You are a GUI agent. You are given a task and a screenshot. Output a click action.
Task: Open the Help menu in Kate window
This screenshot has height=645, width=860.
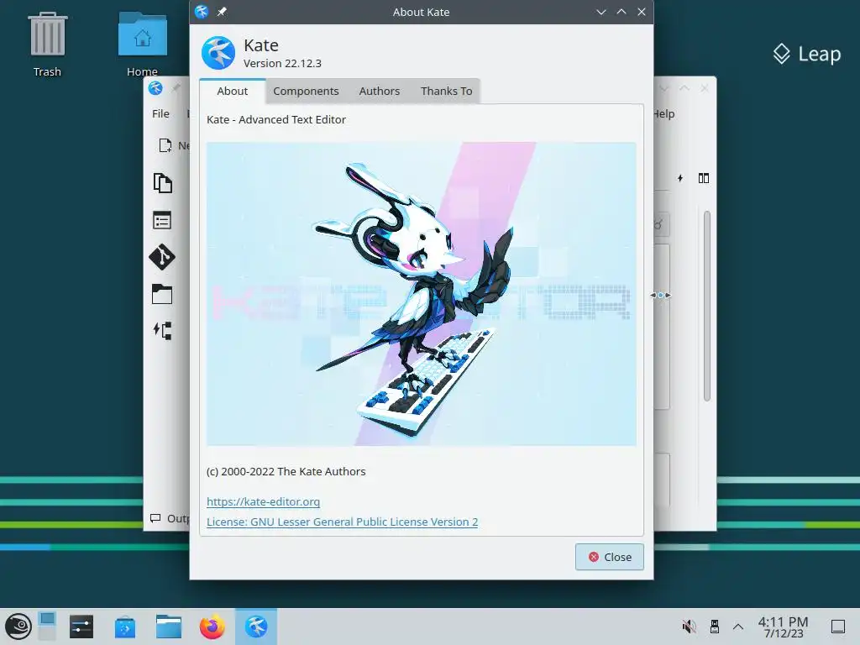point(663,113)
